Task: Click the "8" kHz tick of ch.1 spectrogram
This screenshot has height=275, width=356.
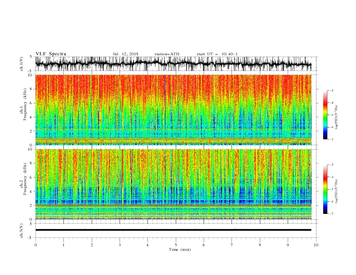Action: click(31, 89)
